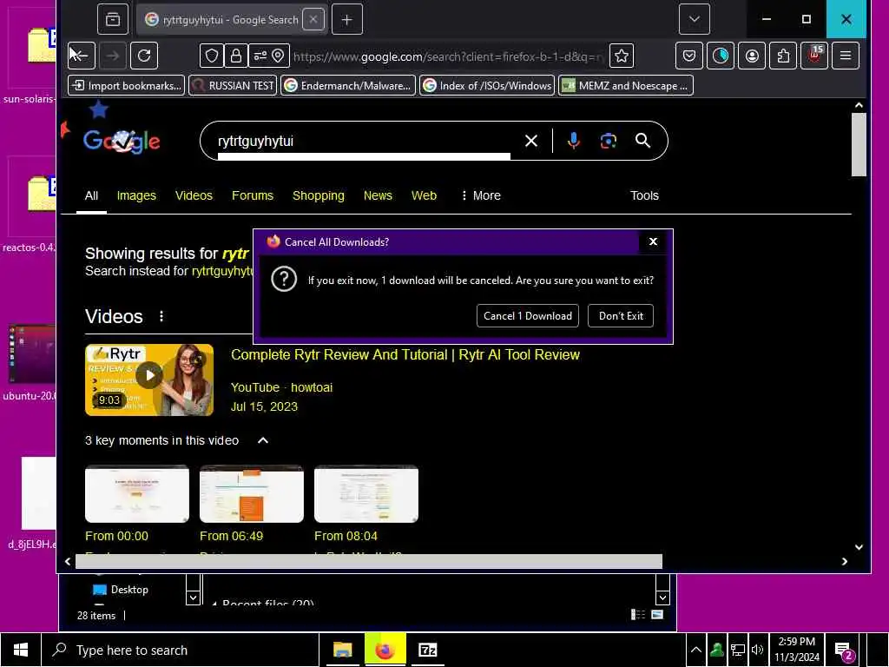Click the scroll right arrow of horizontal scrollbar

(844, 562)
